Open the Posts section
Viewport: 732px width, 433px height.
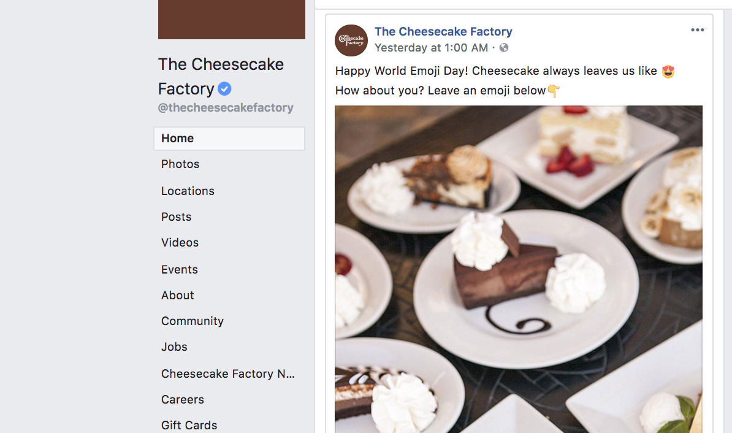(176, 216)
